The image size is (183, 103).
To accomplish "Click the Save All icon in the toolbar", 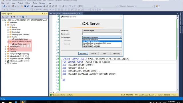I will 28,6.
